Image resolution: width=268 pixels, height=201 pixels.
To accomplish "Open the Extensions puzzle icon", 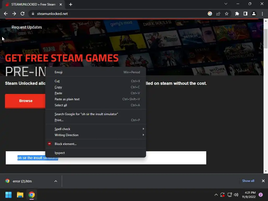I will tap(237, 14).
